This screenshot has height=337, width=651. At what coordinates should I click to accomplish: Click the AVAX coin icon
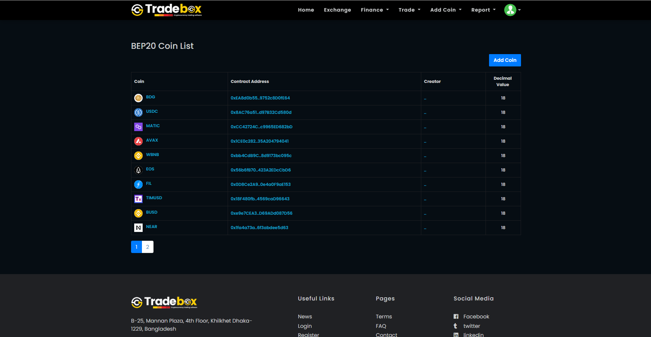tap(138, 141)
